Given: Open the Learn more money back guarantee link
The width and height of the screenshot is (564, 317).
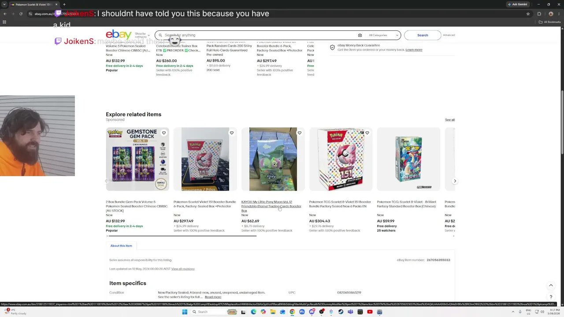Looking at the screenshot, I should tap(414, 50).
